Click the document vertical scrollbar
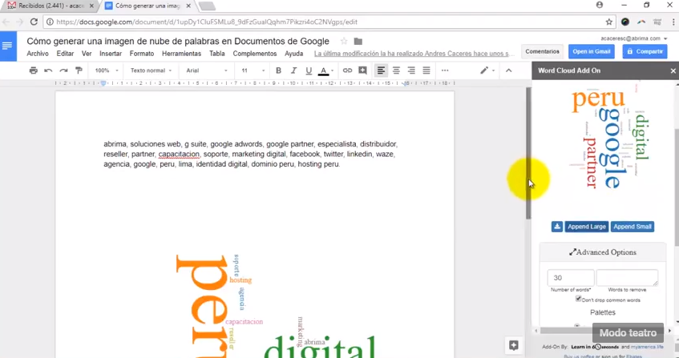 (x=527, y=154)
